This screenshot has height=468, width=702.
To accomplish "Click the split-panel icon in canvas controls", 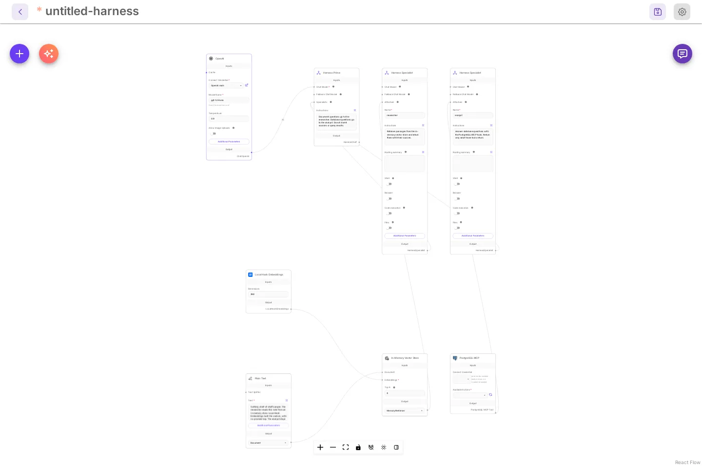I will 396,448.
